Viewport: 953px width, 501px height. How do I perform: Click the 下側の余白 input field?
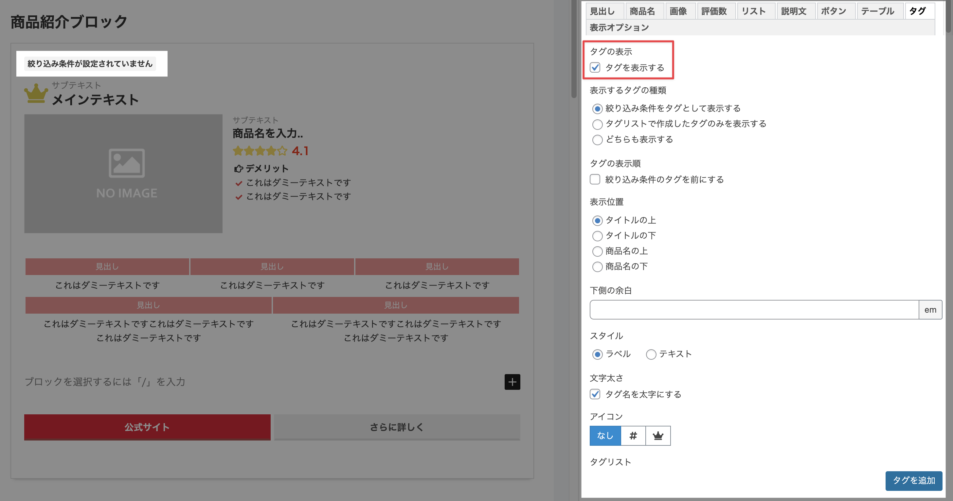[754, 309]
